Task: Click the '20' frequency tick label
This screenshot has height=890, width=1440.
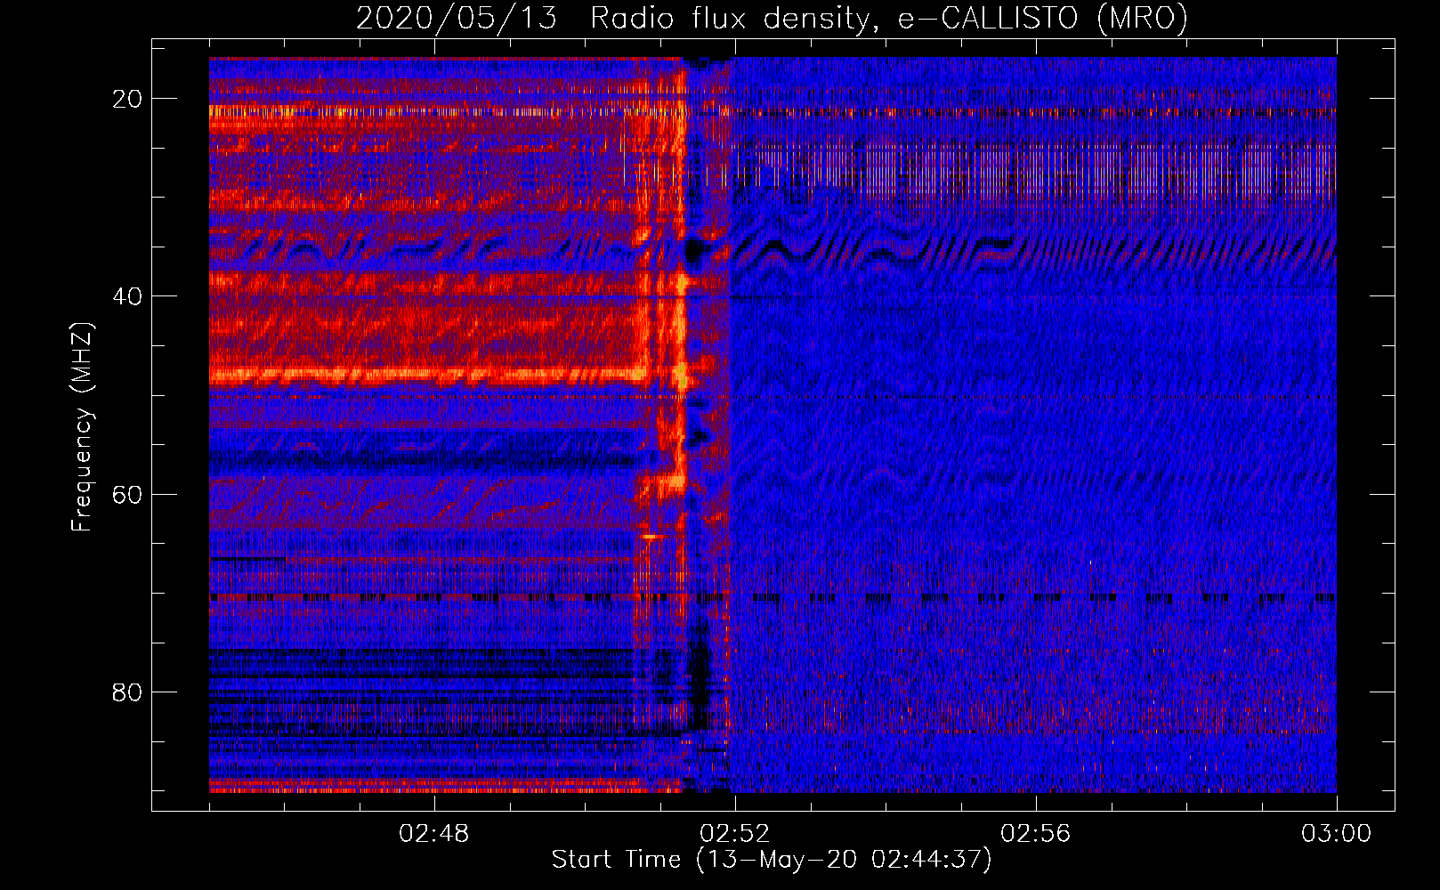Action: (127, 99)
